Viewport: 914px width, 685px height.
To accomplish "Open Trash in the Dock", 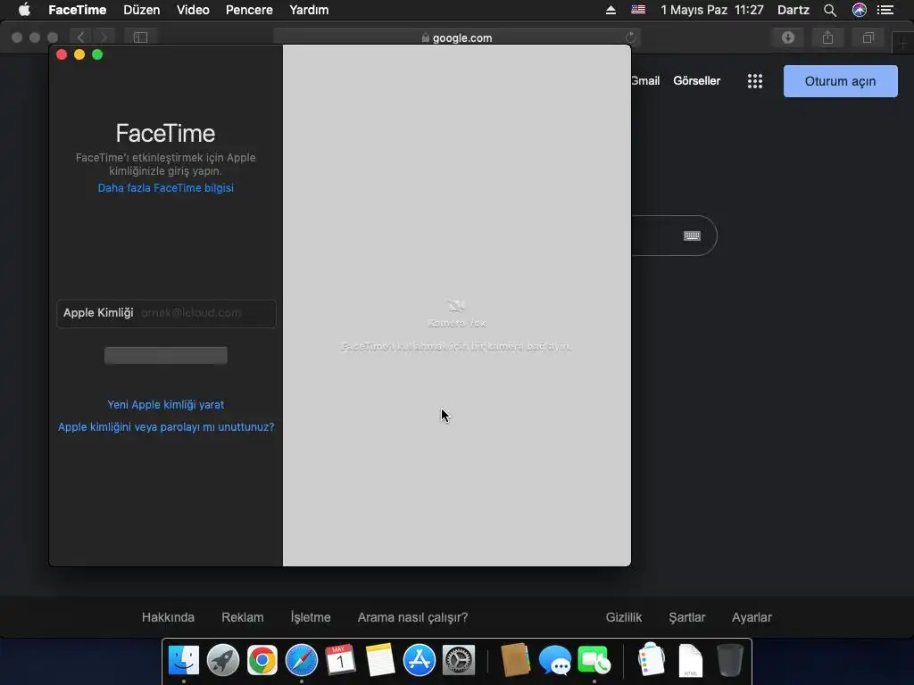I will 730,661.
